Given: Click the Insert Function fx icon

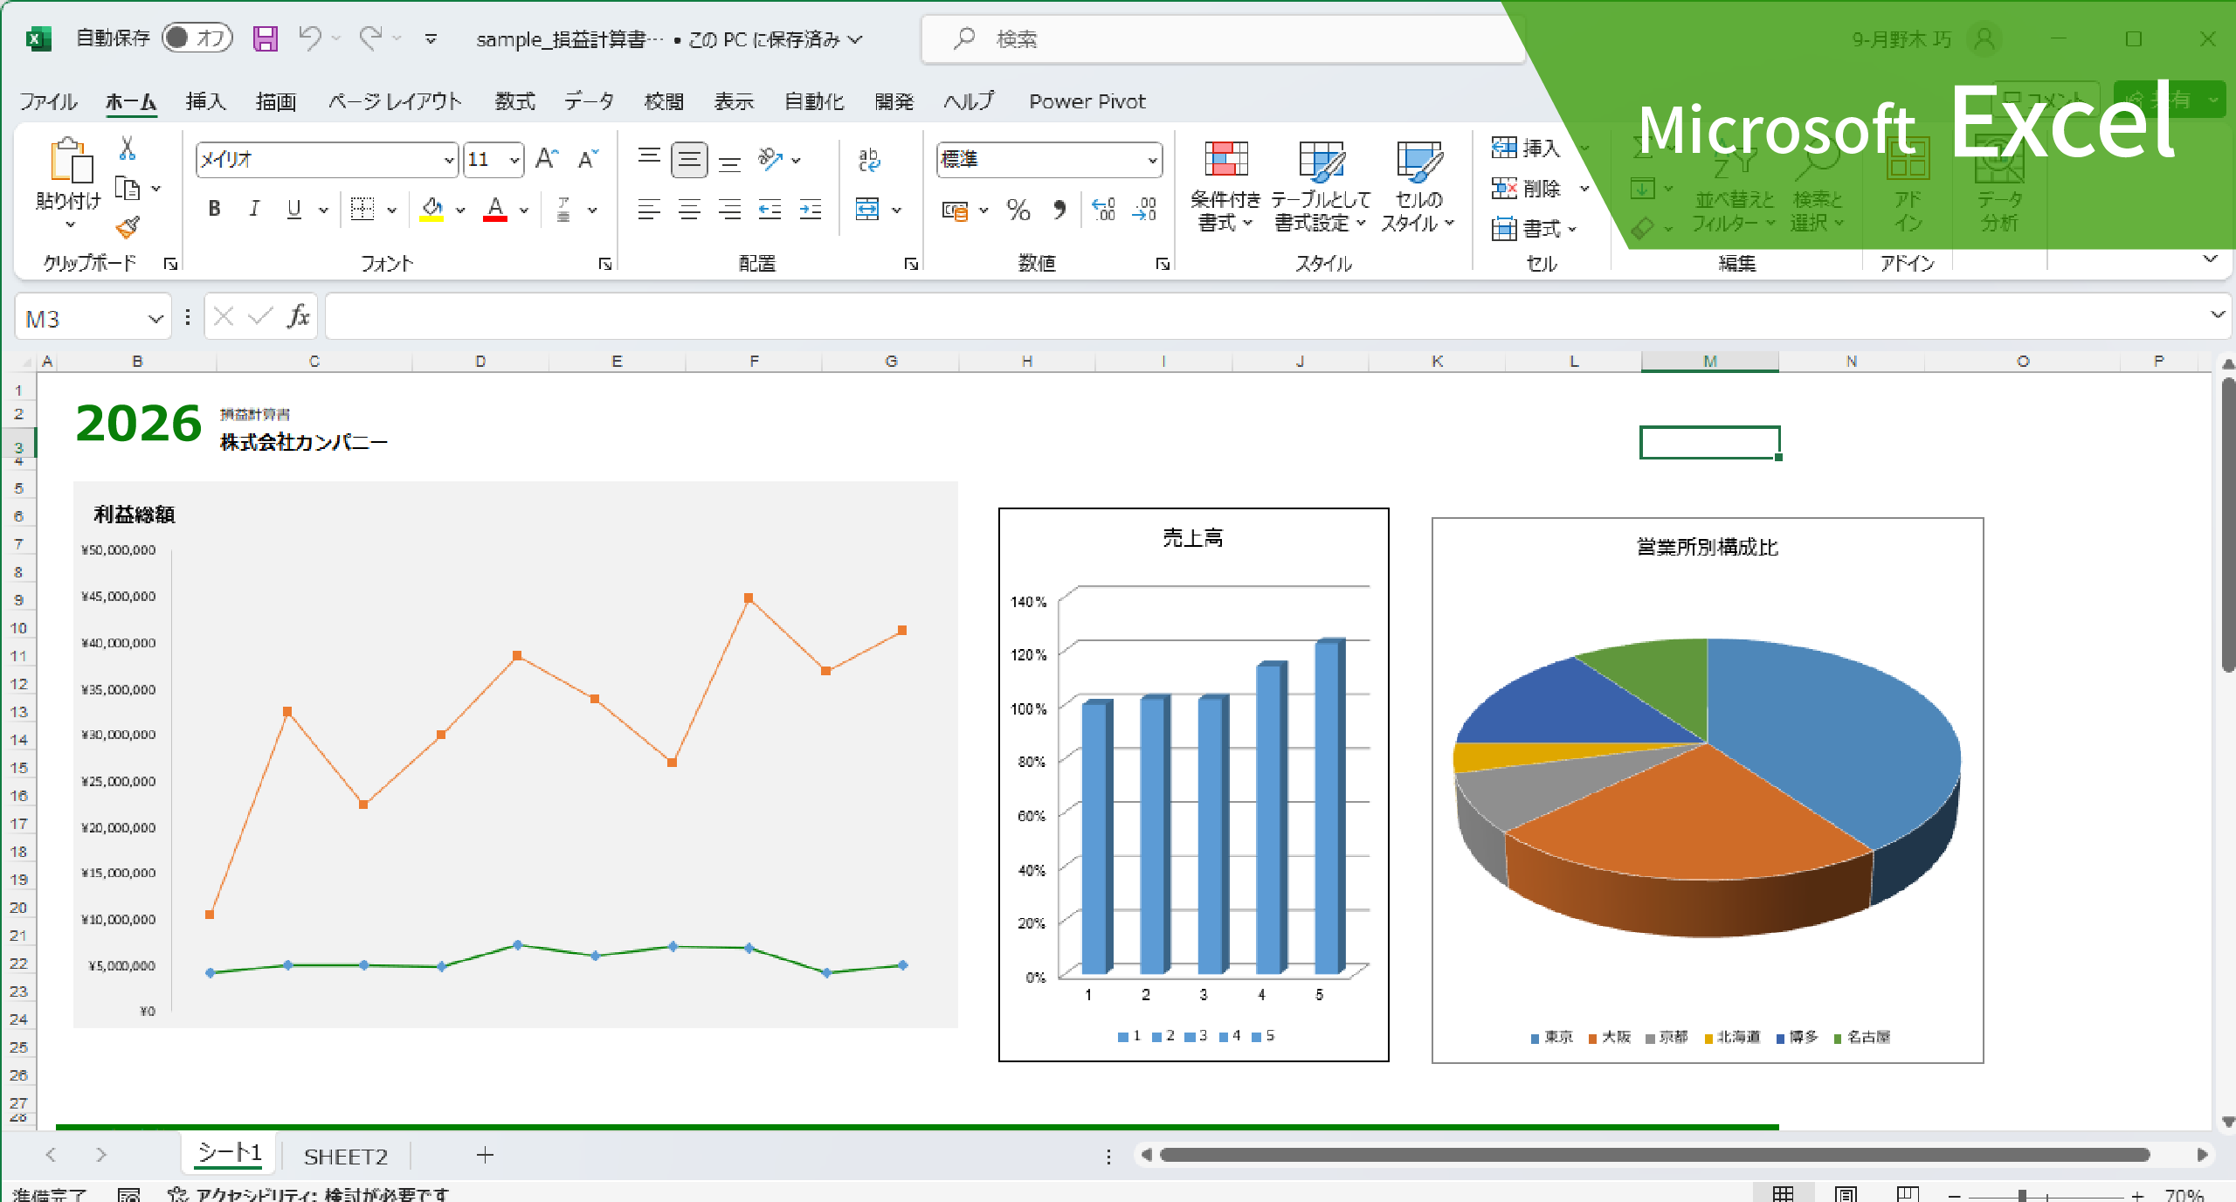Looking at the screenshot, I should 298,317.
